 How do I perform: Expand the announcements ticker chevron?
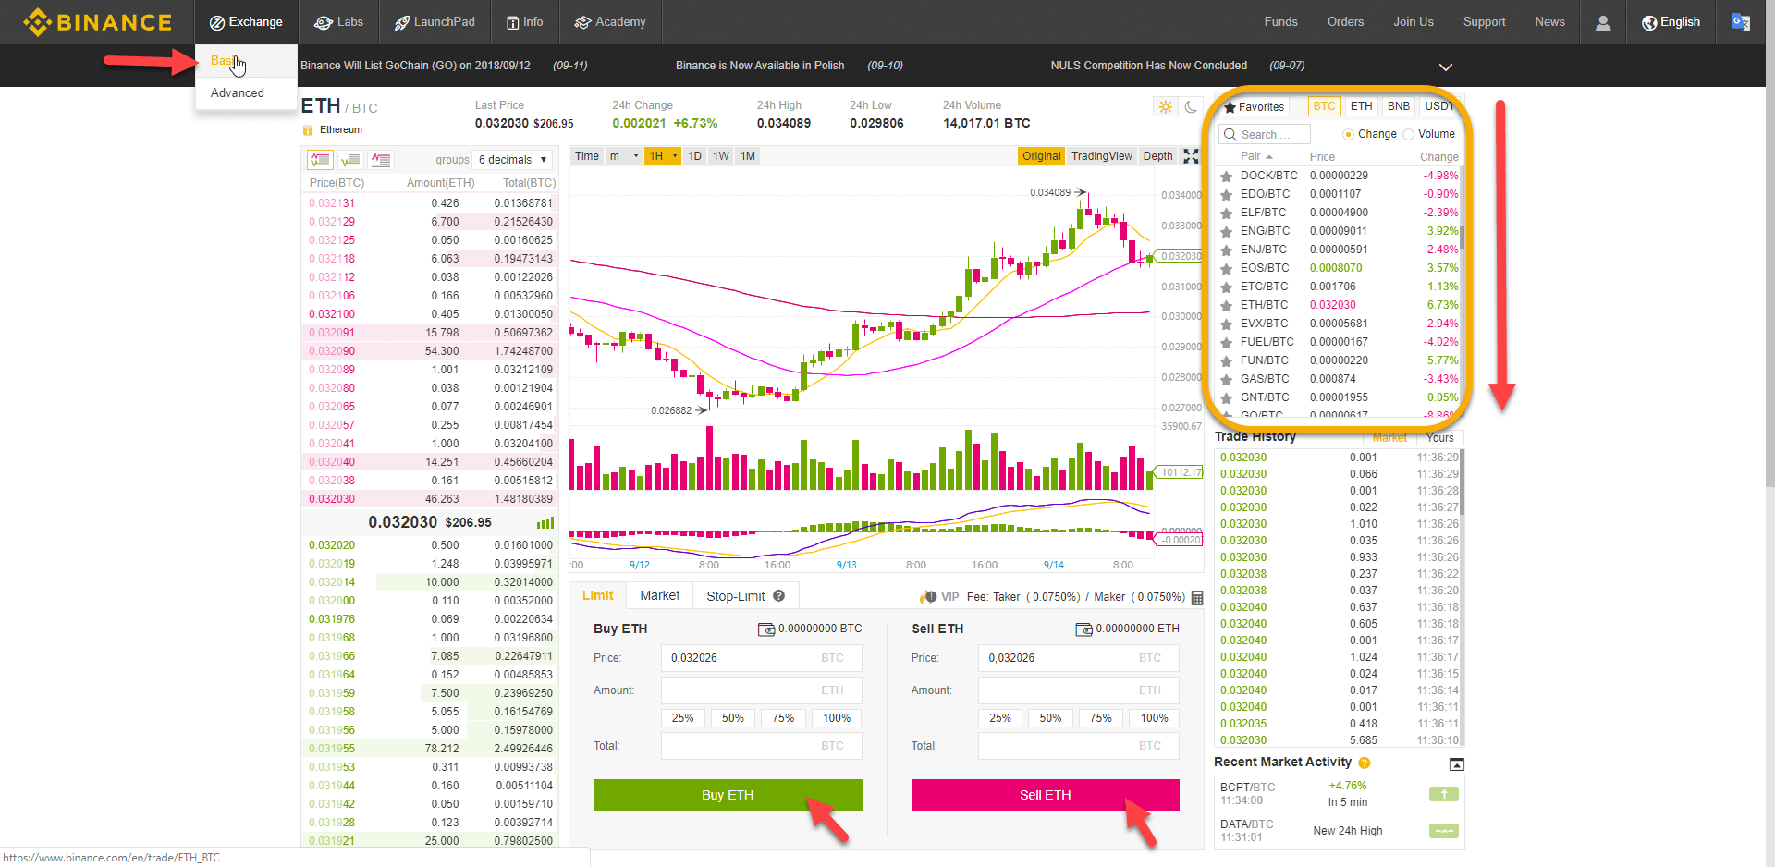tap(1446, 67)
